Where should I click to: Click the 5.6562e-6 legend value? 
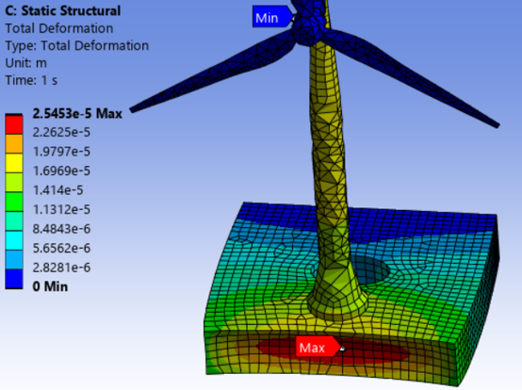coord(61,249)
